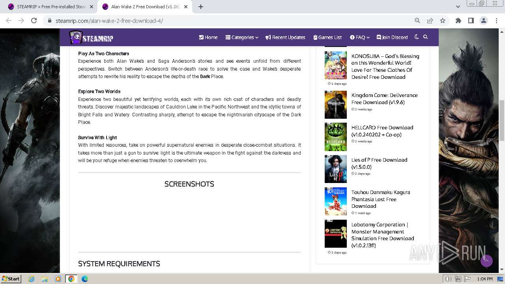Select the Chrome taskbar icon
Image resolution: width=505 pixels, height=284 pixels.
pos(71,279)
